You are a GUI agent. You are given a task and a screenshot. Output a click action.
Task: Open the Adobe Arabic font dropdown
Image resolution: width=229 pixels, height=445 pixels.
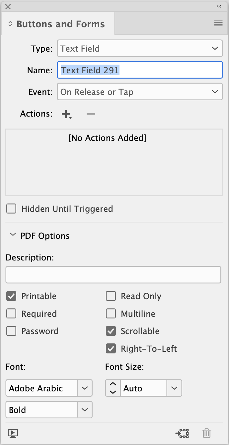coord(85,388)
